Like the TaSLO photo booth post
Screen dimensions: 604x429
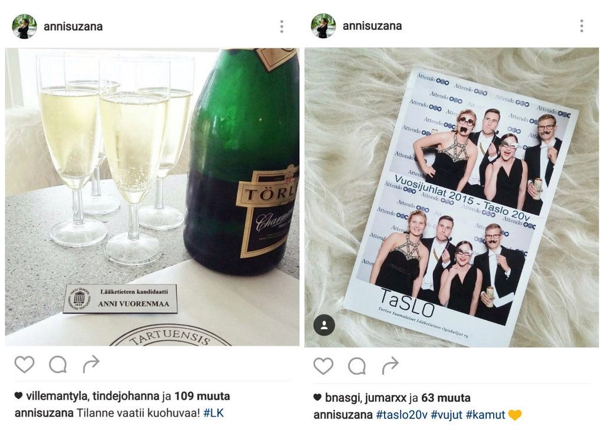[x=323, y=365]
